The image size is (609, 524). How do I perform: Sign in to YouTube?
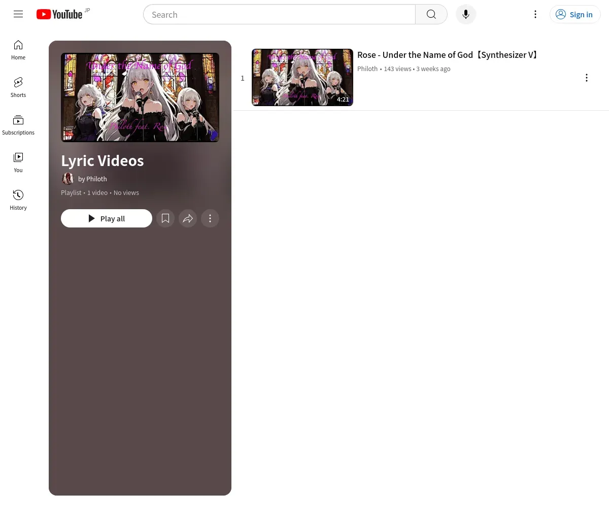coord(575,14)
